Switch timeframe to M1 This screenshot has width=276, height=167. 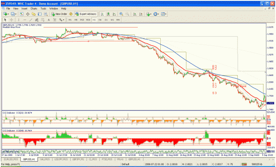pyautogui.click(x=70, y=20)
